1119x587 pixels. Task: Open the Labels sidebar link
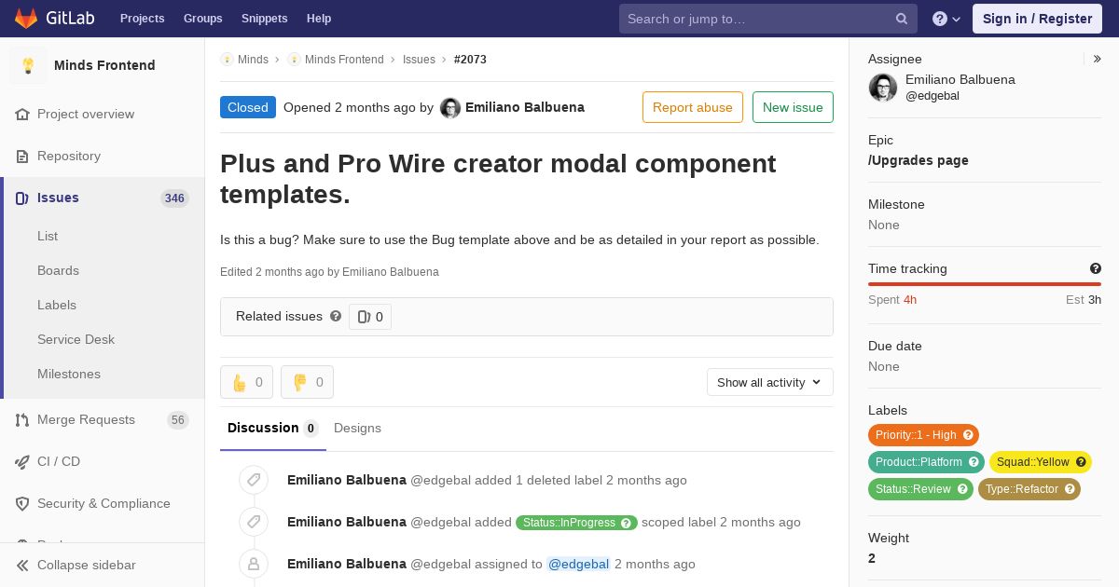[57, 305]
